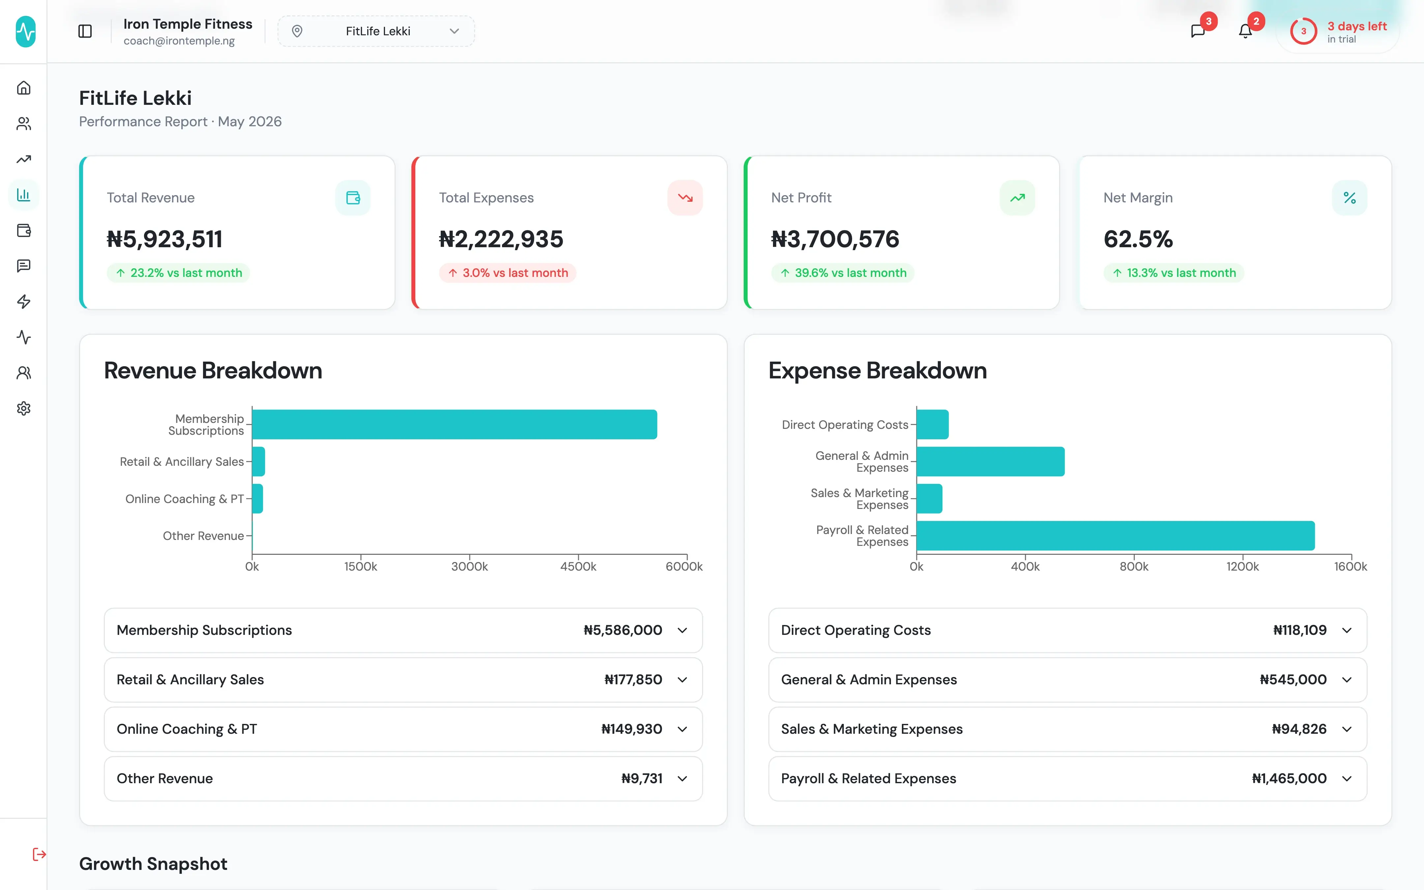Click 'Performance Report · May 2026' subtitle
Image resolution: width=1424 pixels, height=890 pixels.
point(180,121)
